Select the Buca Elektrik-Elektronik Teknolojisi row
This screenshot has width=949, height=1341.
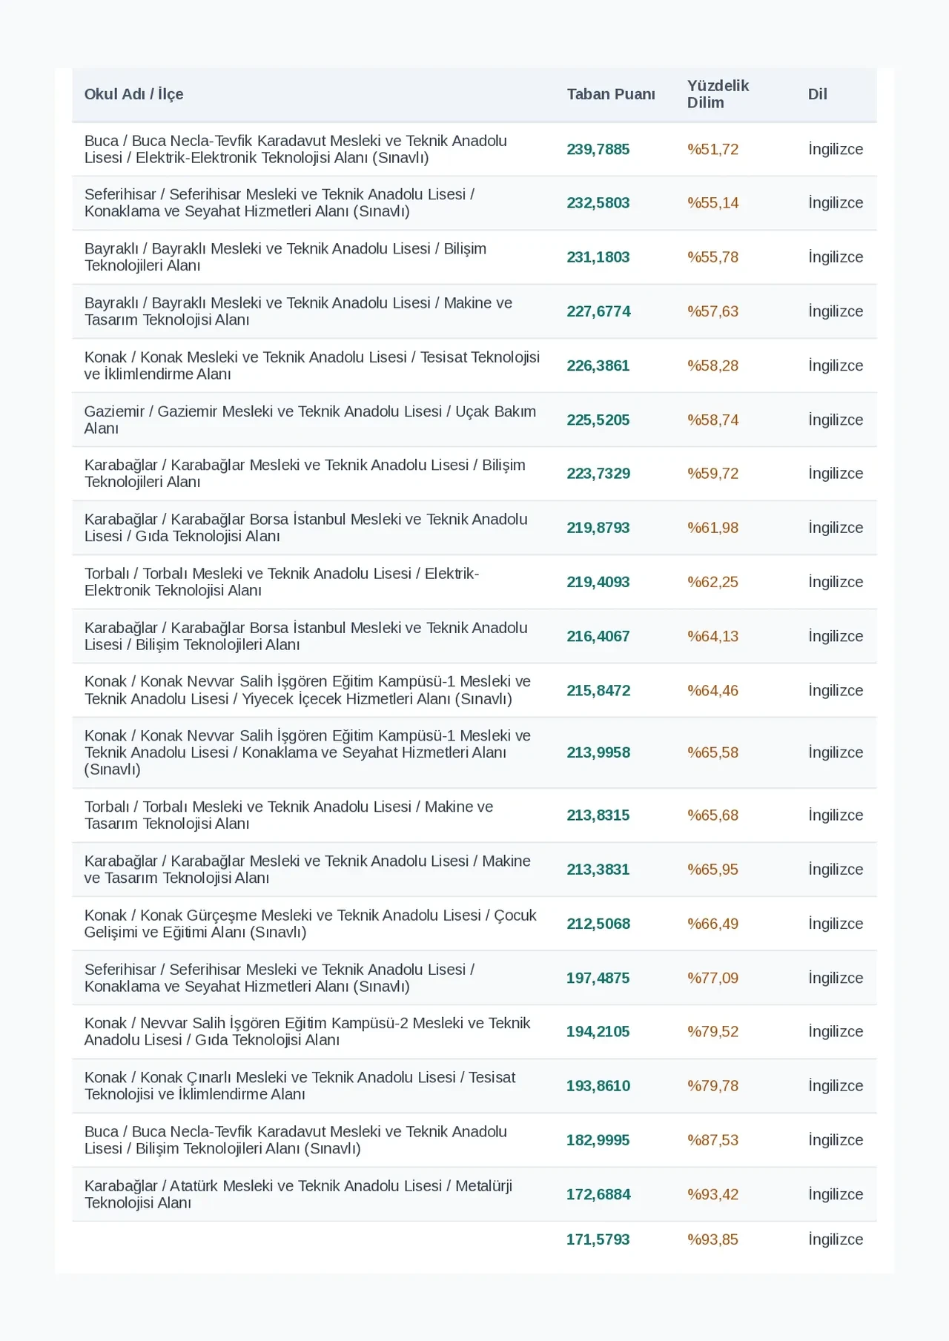(x=474, y=149)
